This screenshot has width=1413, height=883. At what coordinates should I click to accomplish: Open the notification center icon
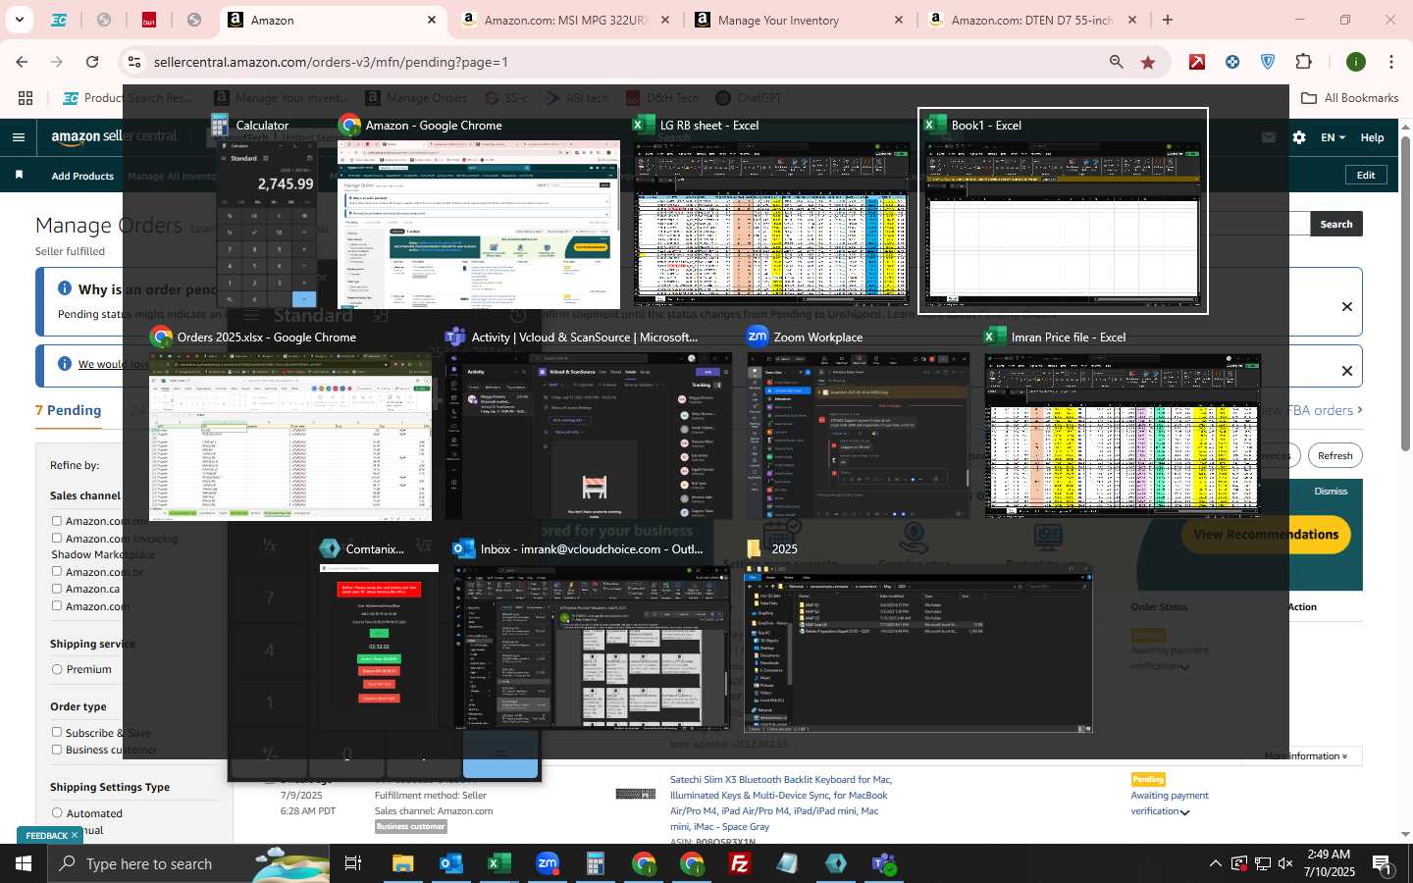[x=1382, y=863]
